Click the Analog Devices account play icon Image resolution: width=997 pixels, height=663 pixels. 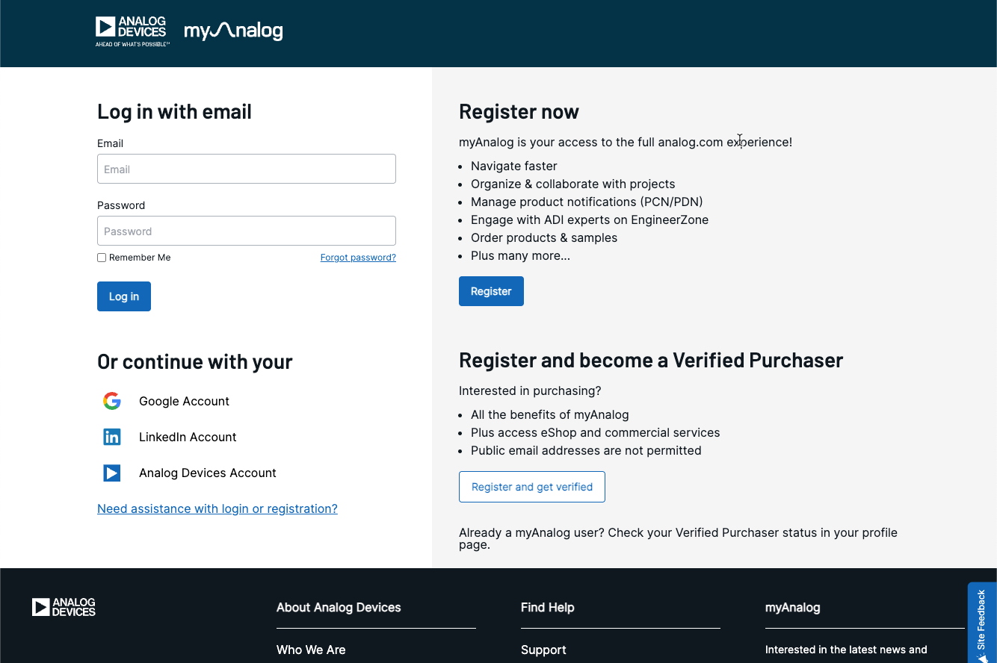pos(112,473)
